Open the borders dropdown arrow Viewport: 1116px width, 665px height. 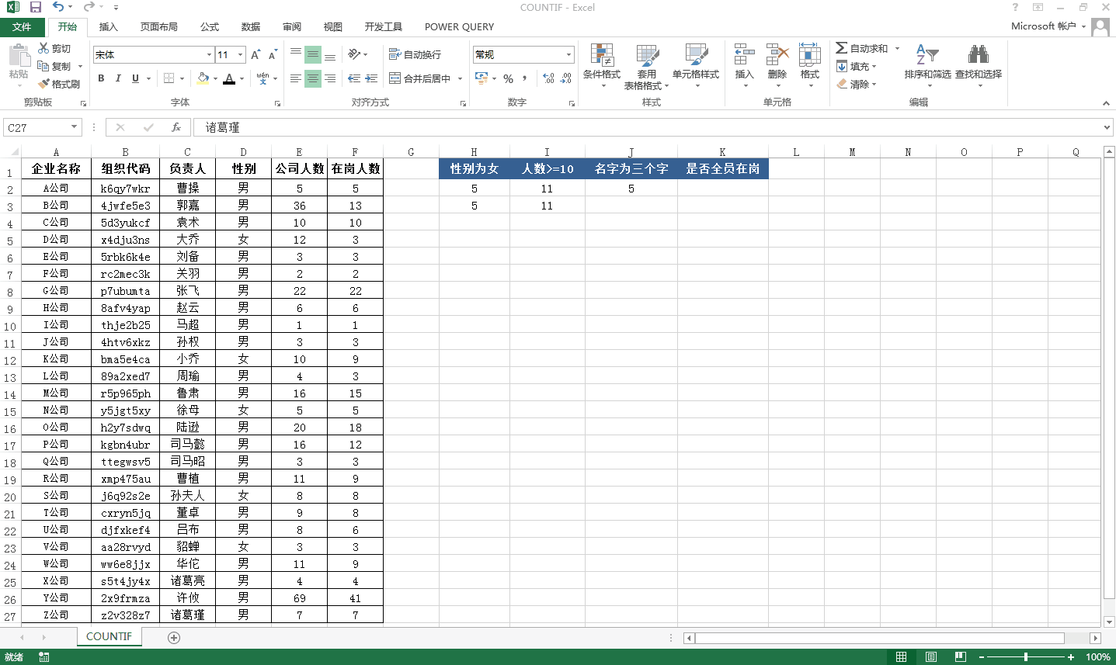click(182, 78)
